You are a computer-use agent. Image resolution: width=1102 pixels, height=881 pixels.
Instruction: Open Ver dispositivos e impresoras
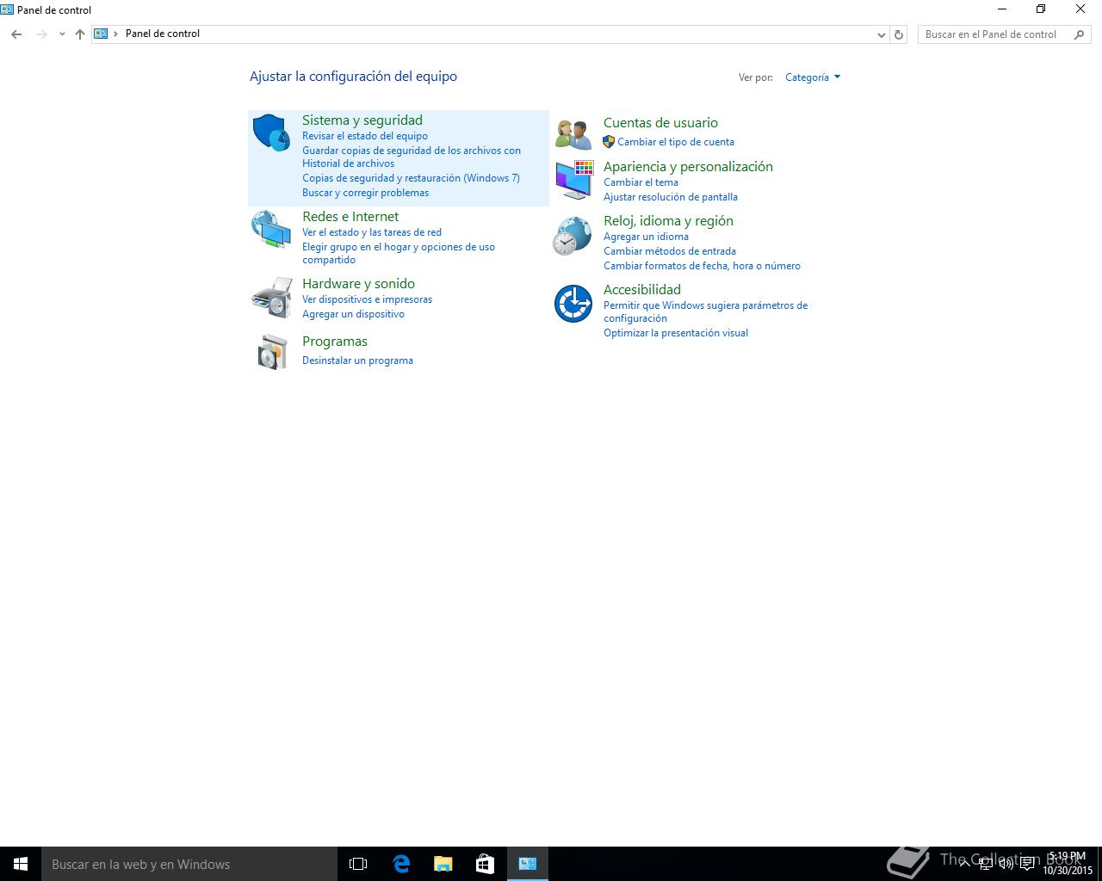click(367, 299)
